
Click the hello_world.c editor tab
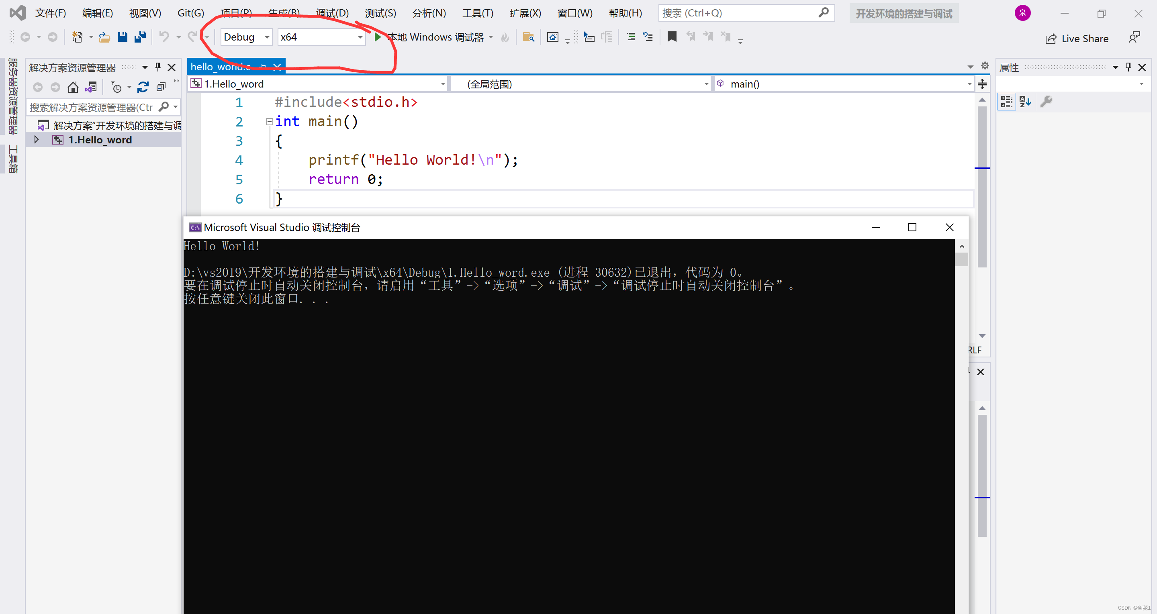pos(221,67)
